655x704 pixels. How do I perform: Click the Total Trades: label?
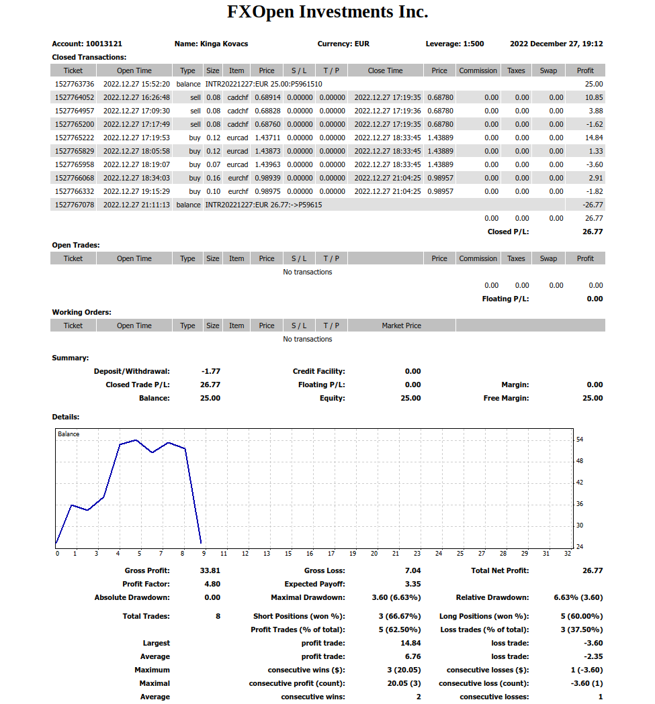(x=146, y=617)
